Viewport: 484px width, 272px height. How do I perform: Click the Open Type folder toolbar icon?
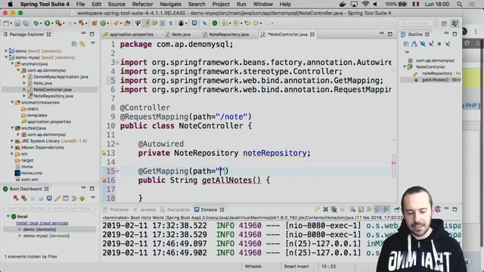click(127, 23)
